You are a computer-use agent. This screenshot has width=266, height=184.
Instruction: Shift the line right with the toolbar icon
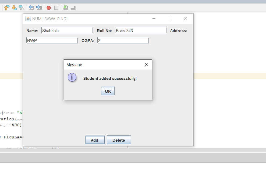[39, 8]
